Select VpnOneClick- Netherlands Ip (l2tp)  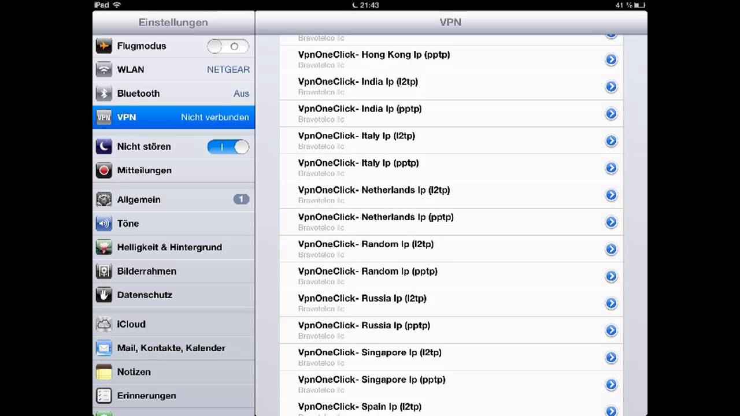pyautogui.click(x=451, y=195)
